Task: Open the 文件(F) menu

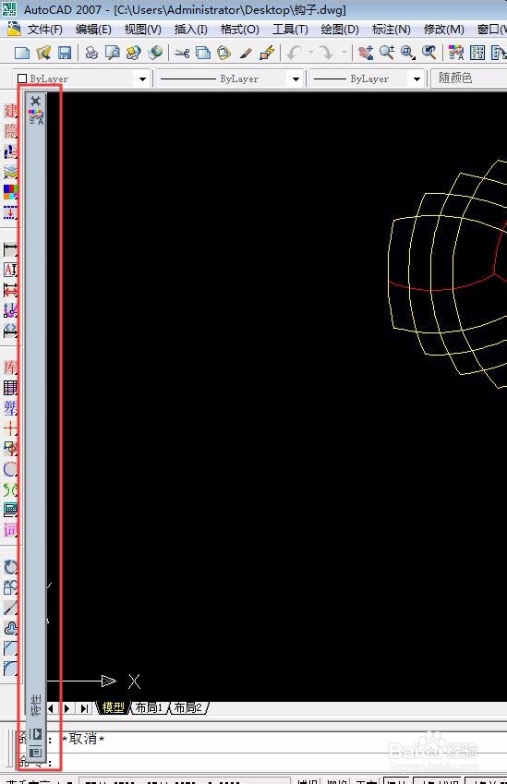Action: click(44, 30)
